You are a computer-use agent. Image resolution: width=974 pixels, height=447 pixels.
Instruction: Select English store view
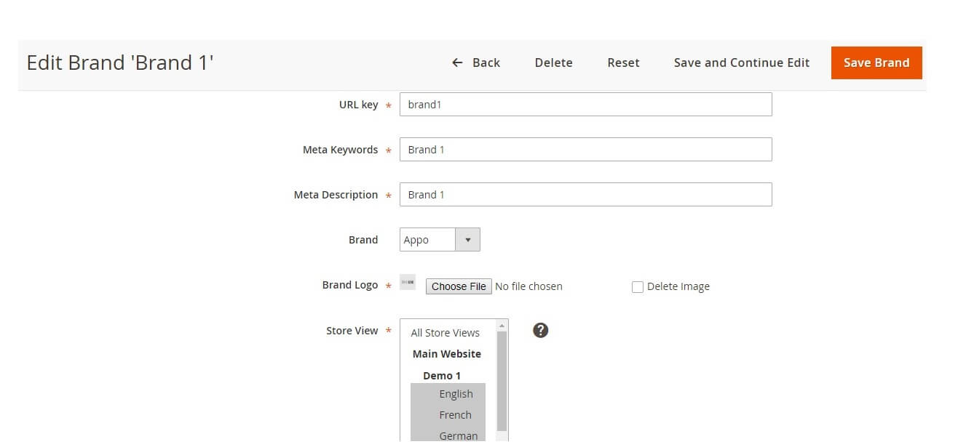456,394
